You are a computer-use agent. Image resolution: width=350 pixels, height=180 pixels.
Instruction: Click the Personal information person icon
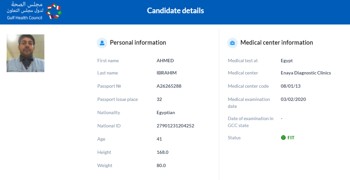click(102, 43)
